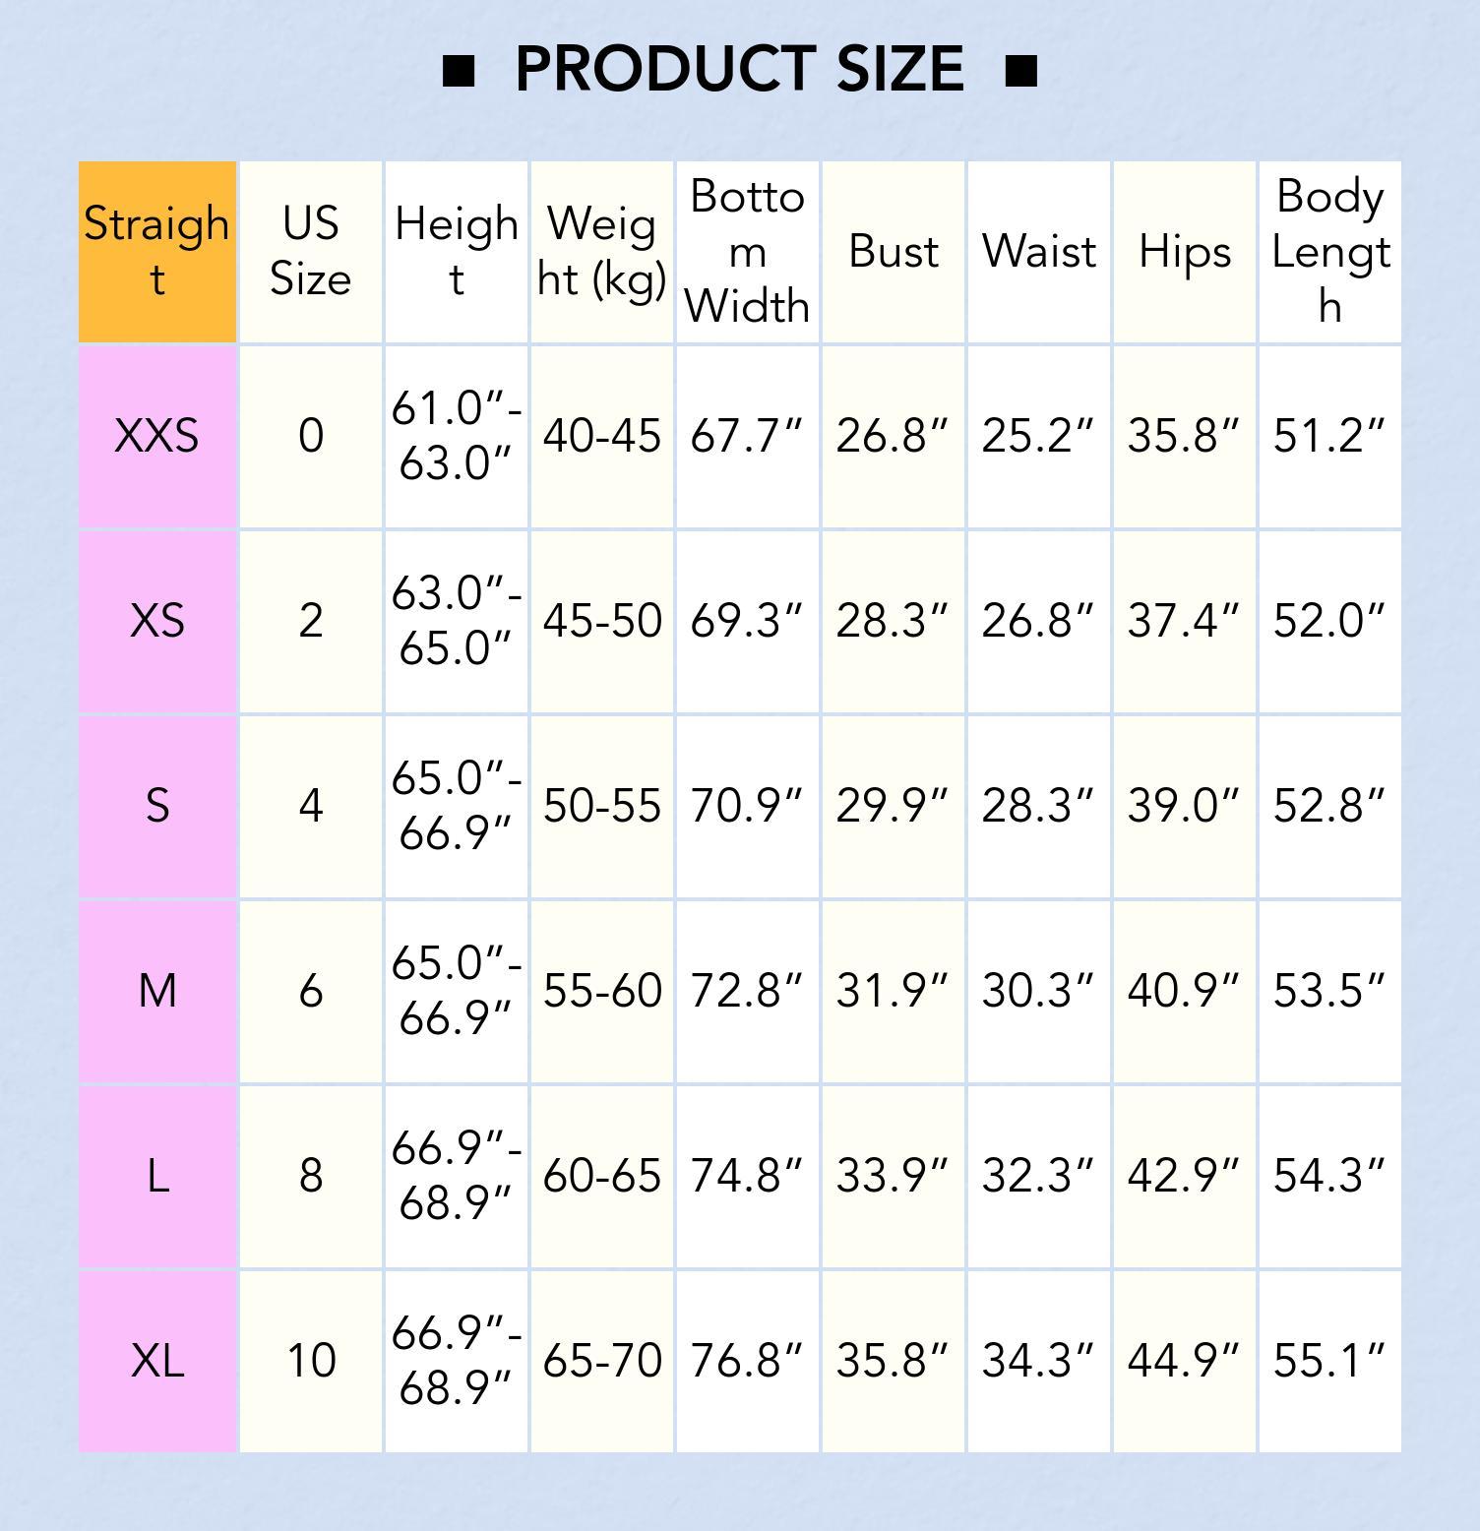1480x1531 pixels.
Task: Select the Bottom Width column header
Action: click(x=748, y=252)
